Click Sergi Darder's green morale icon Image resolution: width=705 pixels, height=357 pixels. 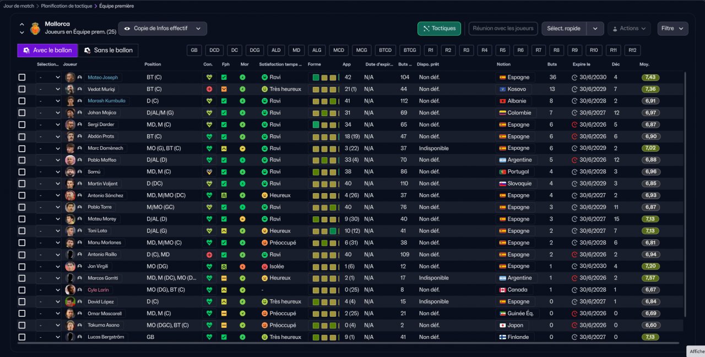click(x=243, y=125)
